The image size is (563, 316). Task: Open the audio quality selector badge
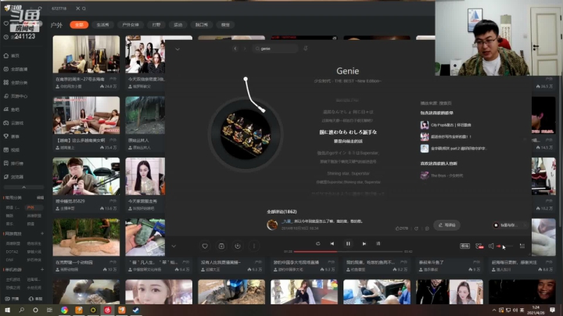pyautogui.click(x=464, y=246)
